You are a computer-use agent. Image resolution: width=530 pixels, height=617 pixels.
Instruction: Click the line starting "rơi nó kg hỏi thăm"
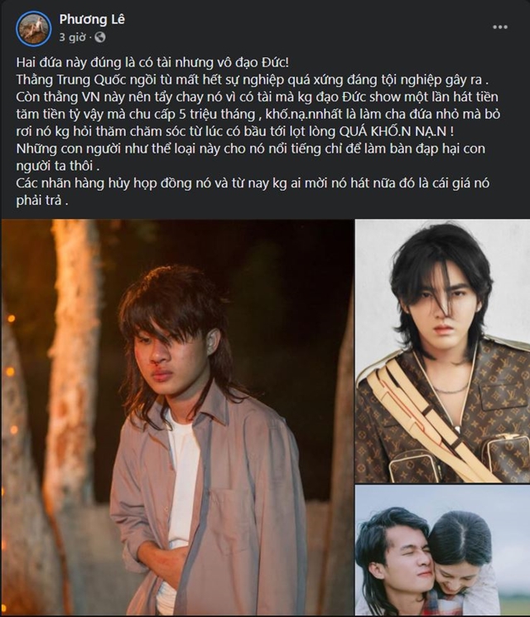(x=234, y=132)
